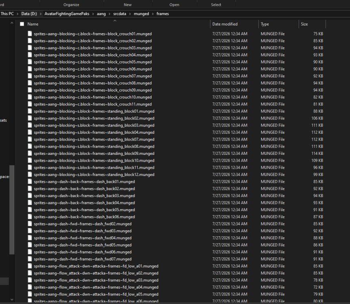This screenshot has height=304, width=350.
Task: Collapse the navigation pane up arrow
Action: 12,23
